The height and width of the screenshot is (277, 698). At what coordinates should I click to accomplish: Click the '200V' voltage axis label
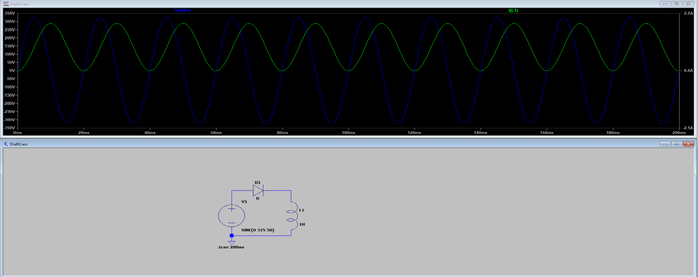pyautogui.click(x=10, y=38)
